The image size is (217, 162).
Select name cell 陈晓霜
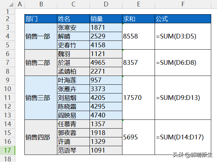pyautogui.click(x=74, y=107)
